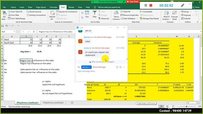This screenshot has height=114, width=203.
Task: Create a Forecast Sheet
Action: 174,16
